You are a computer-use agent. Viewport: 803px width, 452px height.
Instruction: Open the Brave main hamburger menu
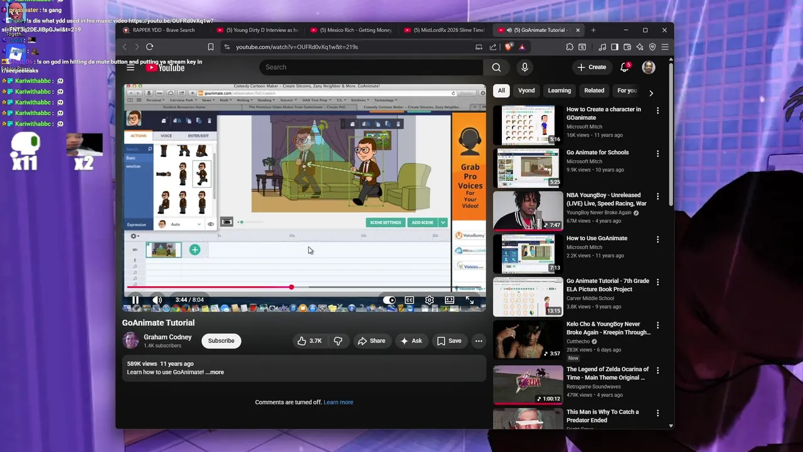click(665, 47)
